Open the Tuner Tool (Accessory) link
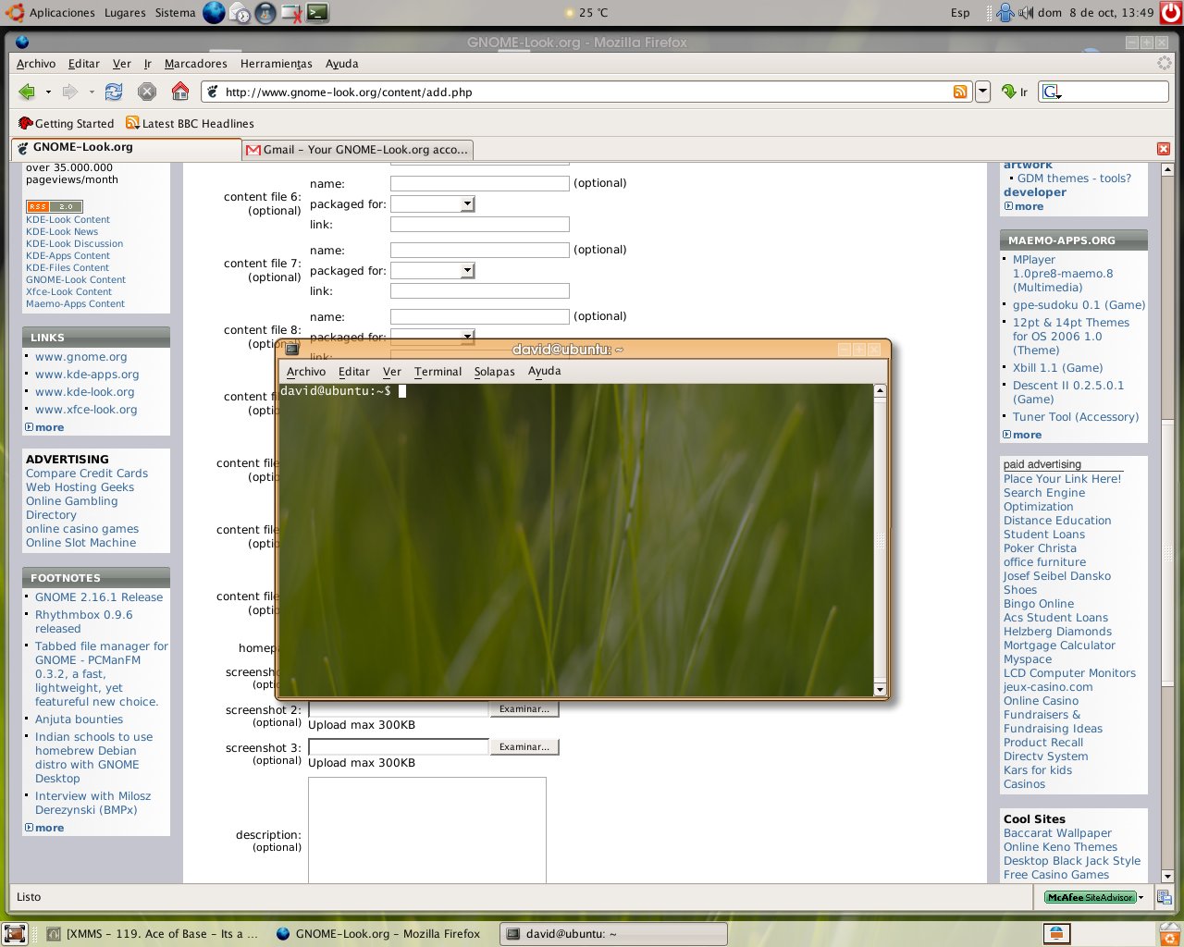1184x947 pixels. tap(1076, 417)
